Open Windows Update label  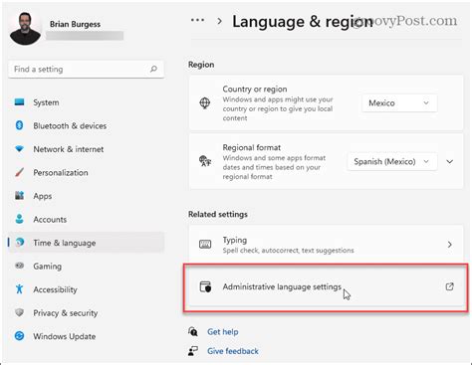point(65,336)
